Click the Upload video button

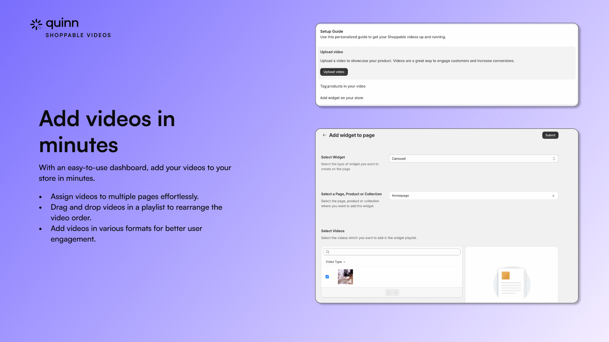point(334,72)
